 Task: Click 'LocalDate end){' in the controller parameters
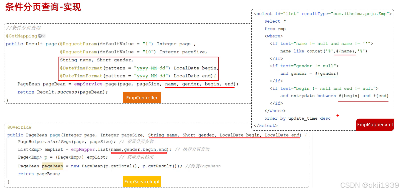195,76
